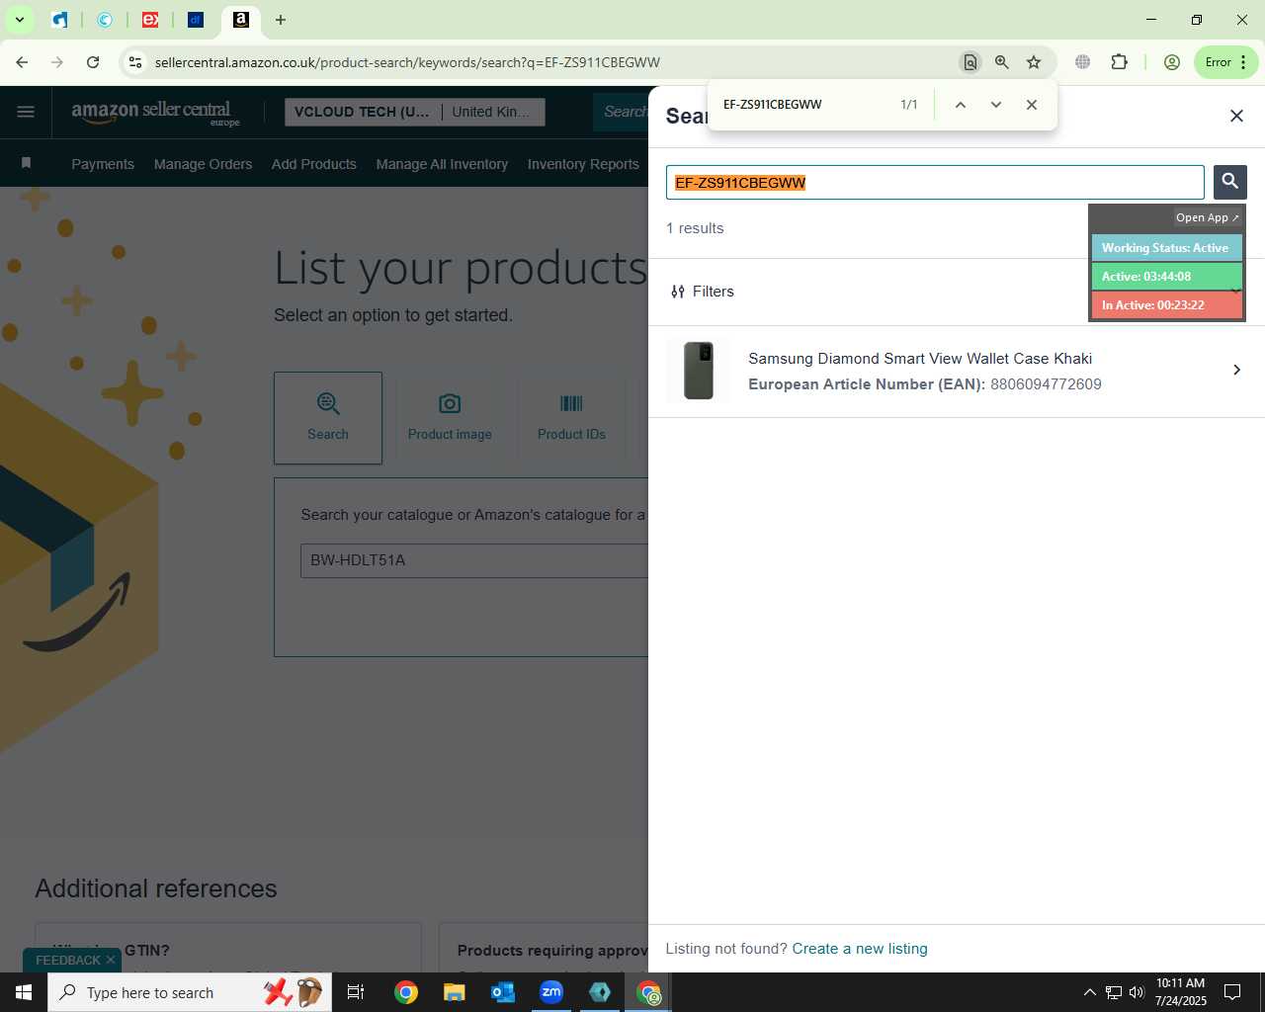Screen dimensions: 1265x1012
Task: Dismiss the FEEDBACK tab with its X
Action: click(x=111, y=960)
